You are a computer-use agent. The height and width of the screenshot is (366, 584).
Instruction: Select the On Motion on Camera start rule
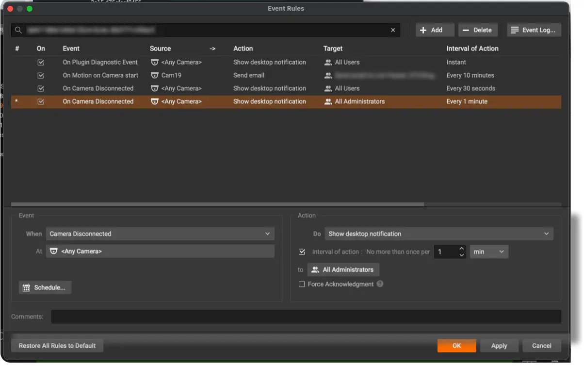click(x=100, y=75)
